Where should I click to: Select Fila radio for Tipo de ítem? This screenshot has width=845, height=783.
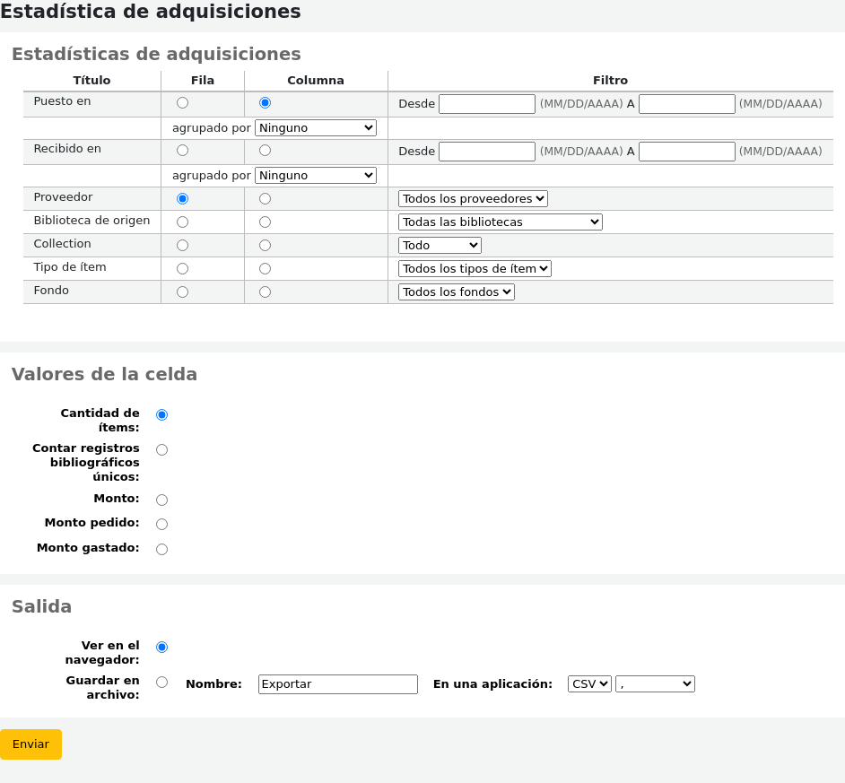point(183,268)
